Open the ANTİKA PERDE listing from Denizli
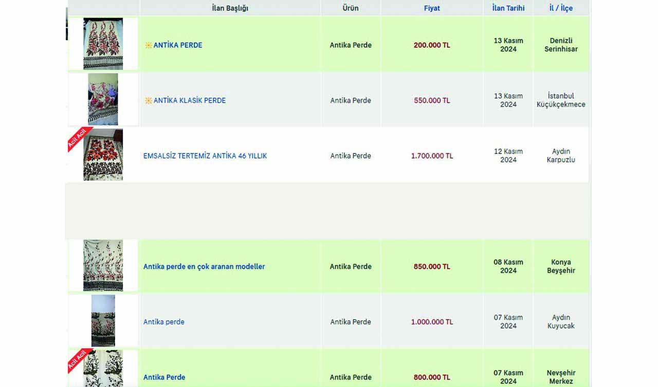The width and height of the screenshot is (658, 387). click(177, 45)
